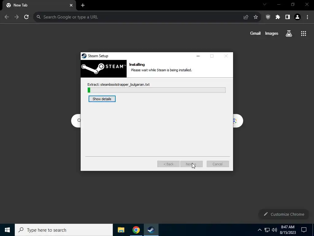Open the Chrome three-dot menu
314x236 pixels.
point(307,17)
